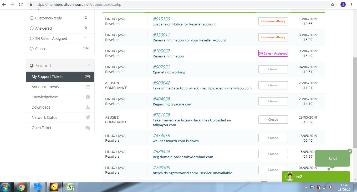Select the Customer-Reply filter radio button
357x192 pixels.
tap(32, 18)
